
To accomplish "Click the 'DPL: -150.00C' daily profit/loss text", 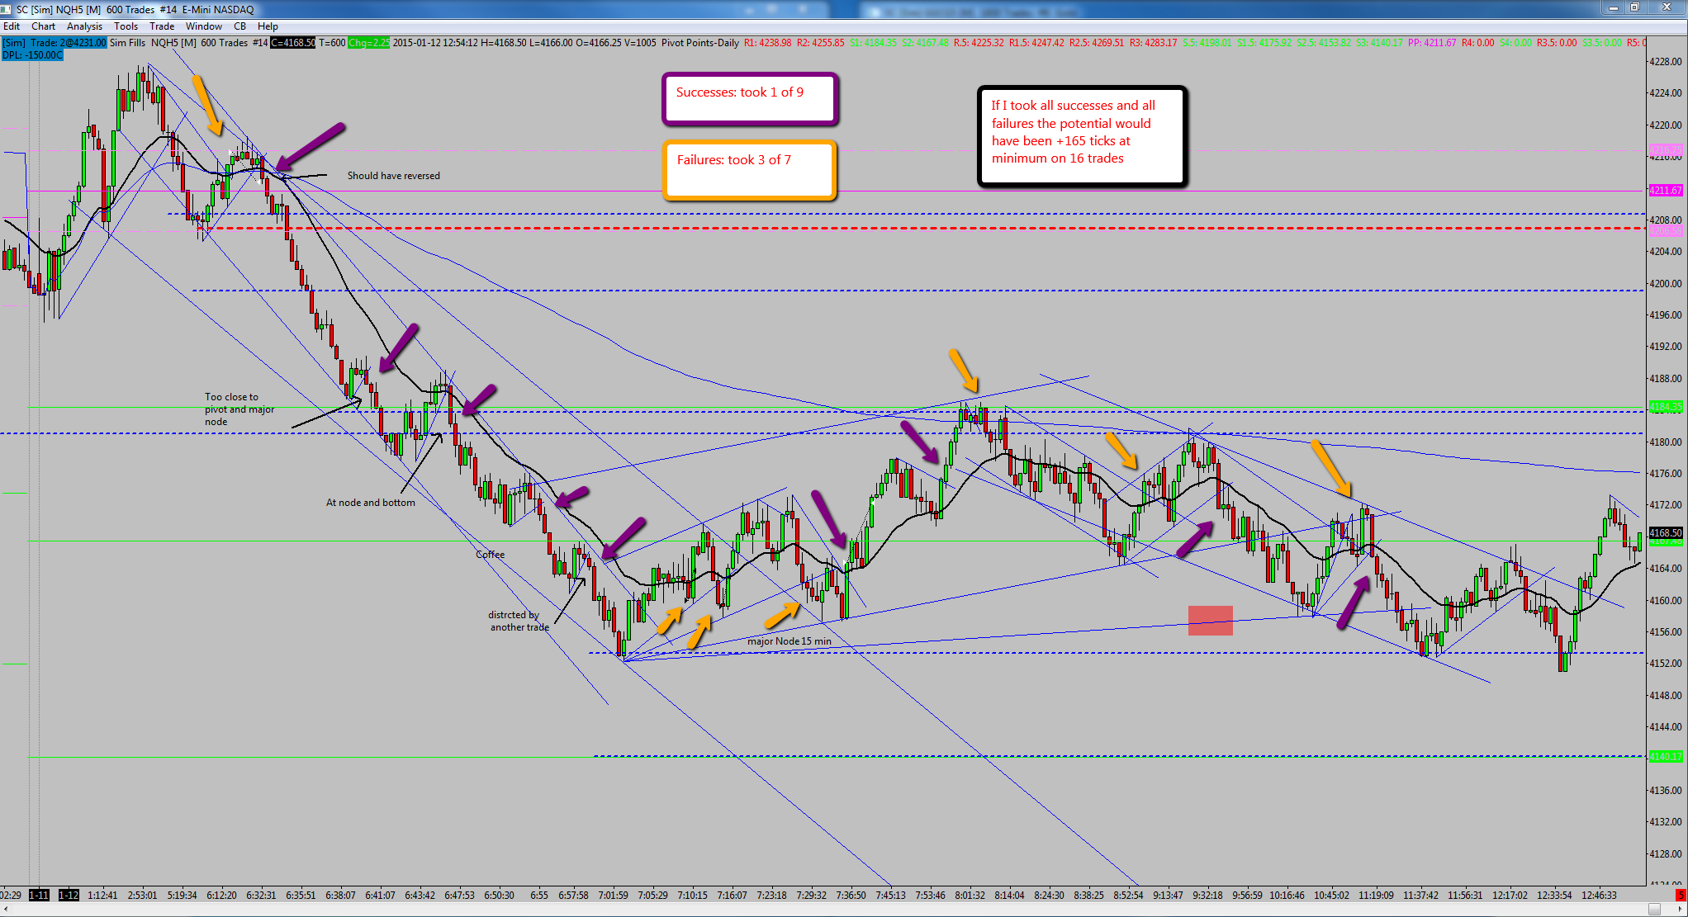I will [32, 55].
